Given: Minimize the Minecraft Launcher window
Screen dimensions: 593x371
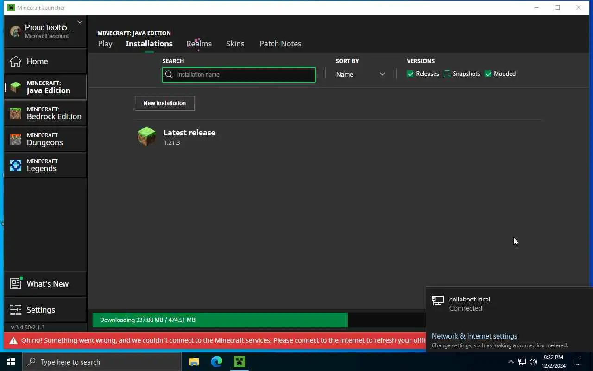Looking at the screenshot, I should click(536, 7).
